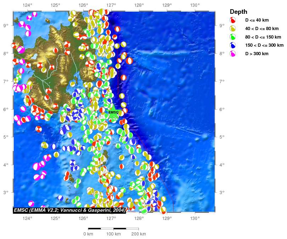Click the 130° longitude label on the top axis

pyautogui.click(x=195, y=5)
